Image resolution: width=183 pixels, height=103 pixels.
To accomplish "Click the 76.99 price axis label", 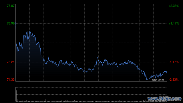I will [x=11, y=23].
